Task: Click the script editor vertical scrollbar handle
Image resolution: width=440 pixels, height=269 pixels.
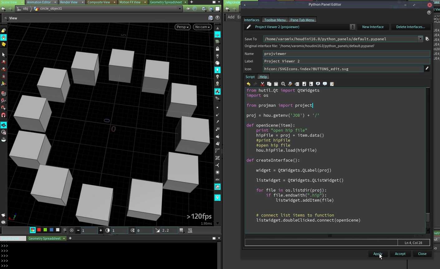Action: pos(428,217)
